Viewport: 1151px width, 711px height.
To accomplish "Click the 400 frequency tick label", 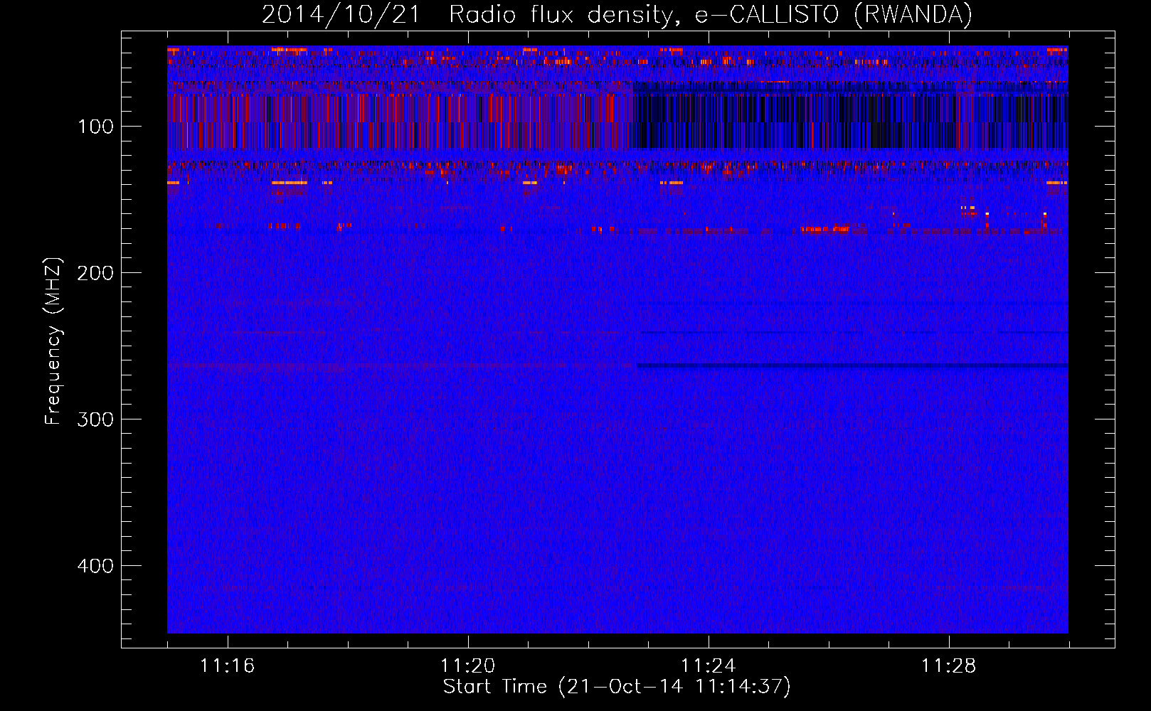I will point(95,566).
